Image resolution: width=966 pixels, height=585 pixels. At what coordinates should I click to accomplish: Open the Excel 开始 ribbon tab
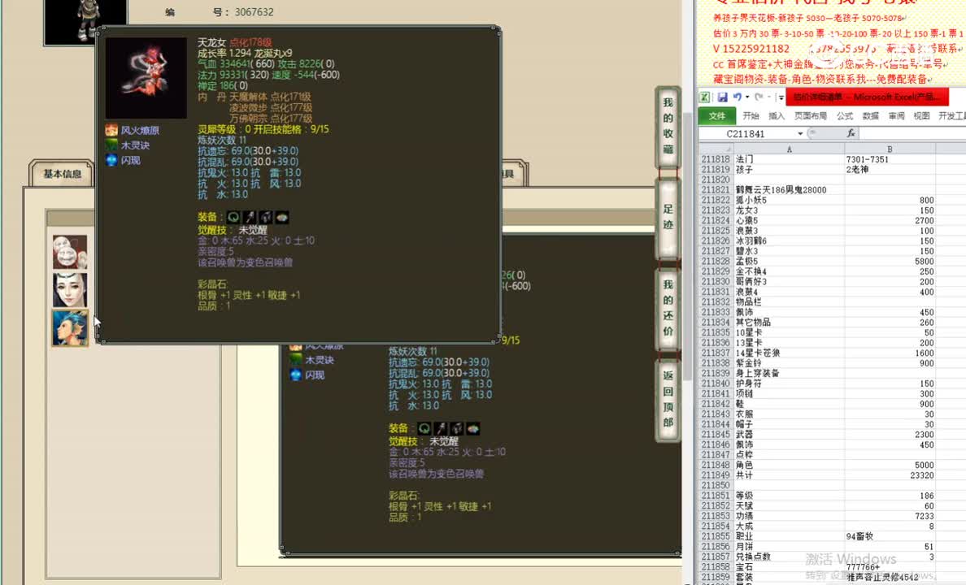751,115
